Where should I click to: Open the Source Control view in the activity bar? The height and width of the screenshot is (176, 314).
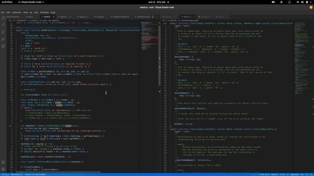(x=3, y=32)
